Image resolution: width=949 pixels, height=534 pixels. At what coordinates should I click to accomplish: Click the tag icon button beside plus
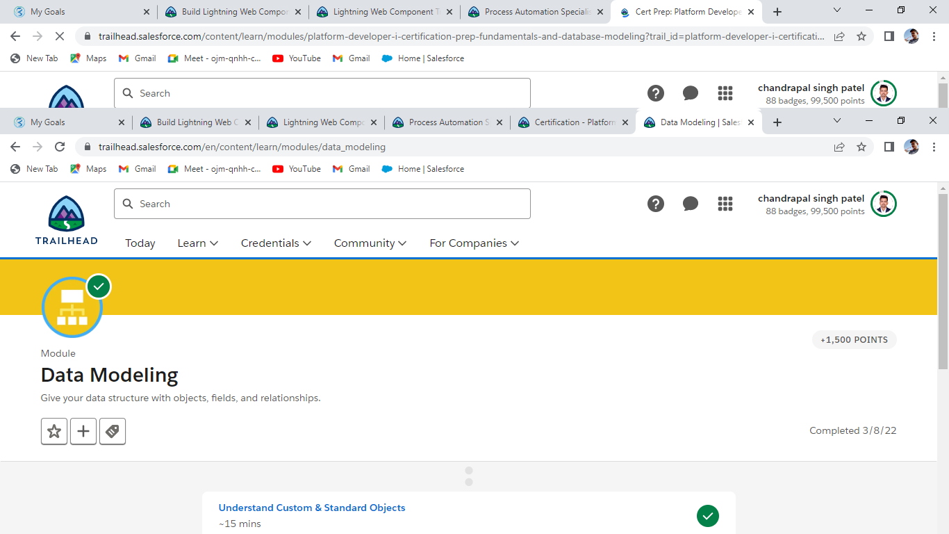tap(113, 431)
